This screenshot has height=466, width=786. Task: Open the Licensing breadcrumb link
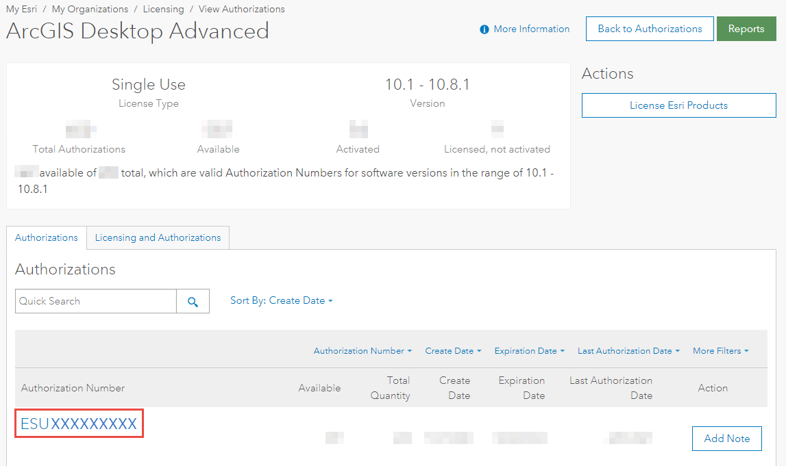(163, 9)
